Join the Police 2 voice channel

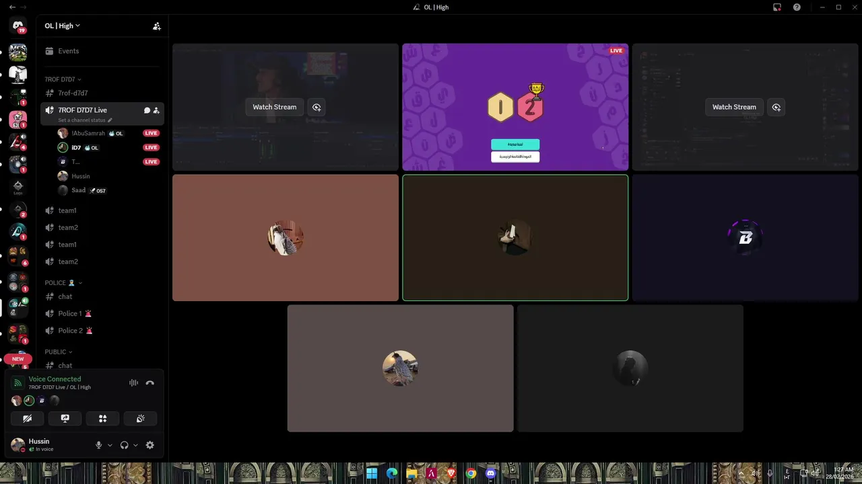click(101, 331)
